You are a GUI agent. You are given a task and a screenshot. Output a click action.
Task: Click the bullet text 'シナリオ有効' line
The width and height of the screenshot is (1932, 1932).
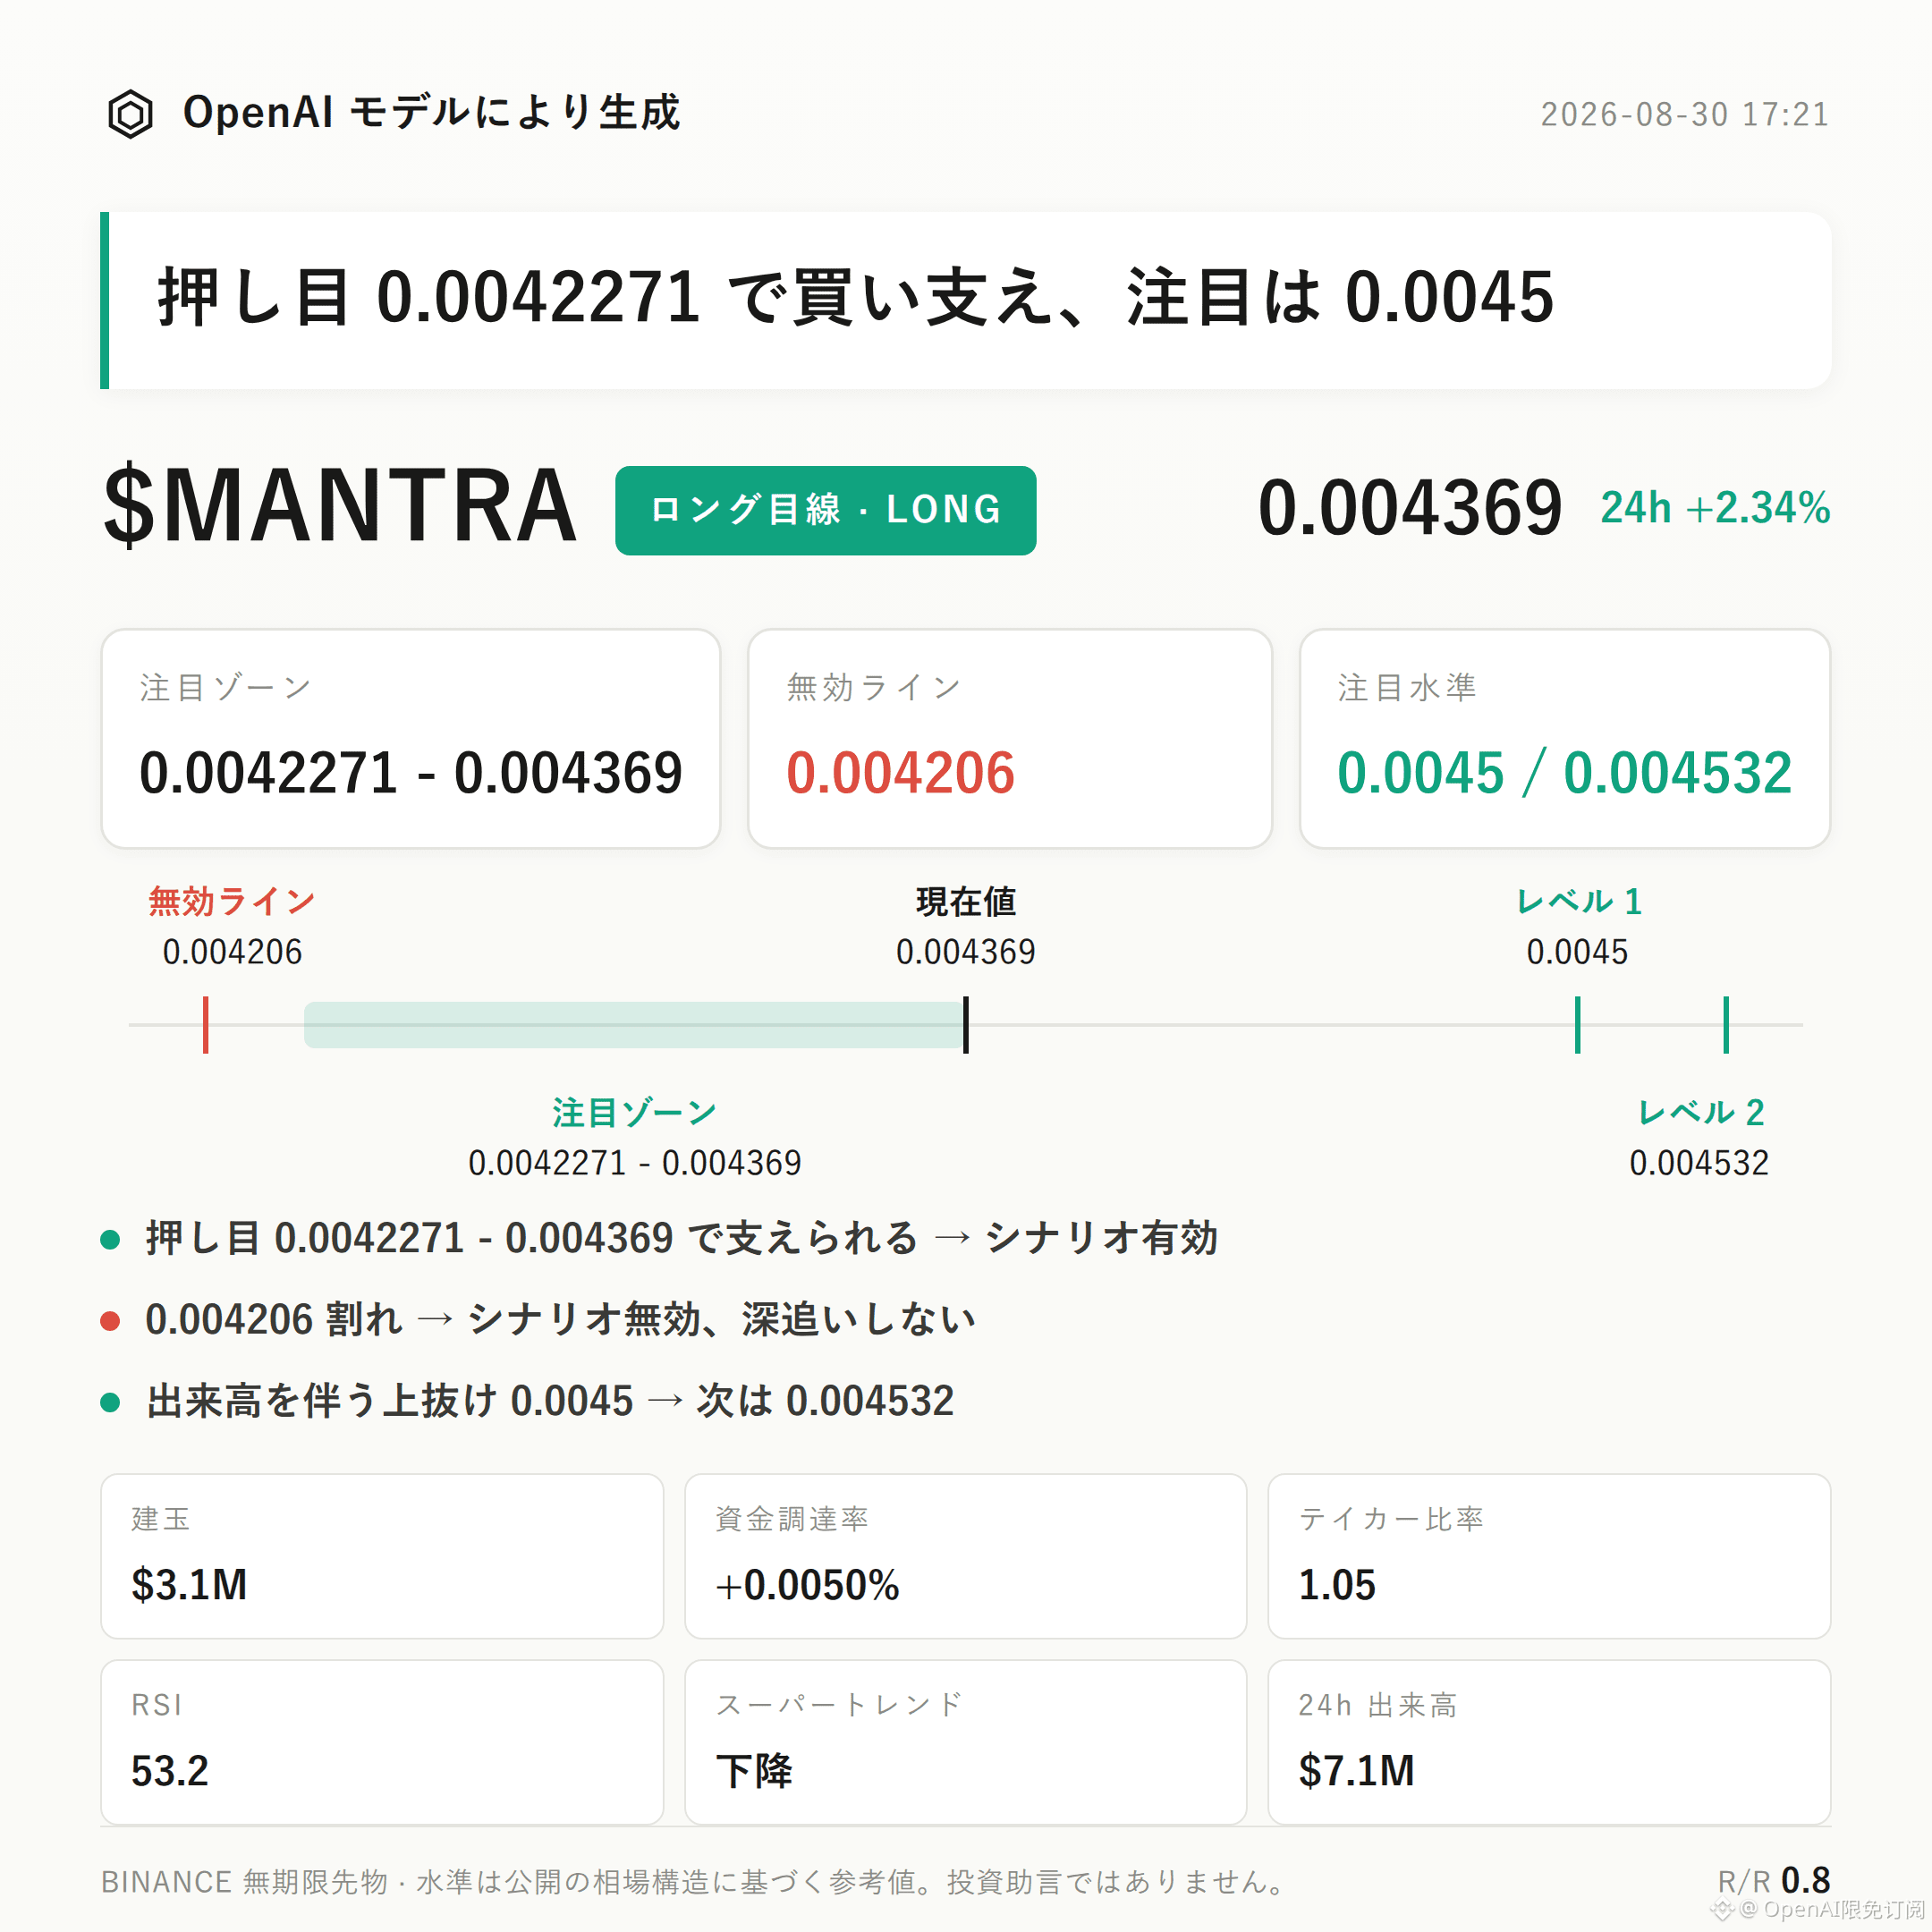682,1238
